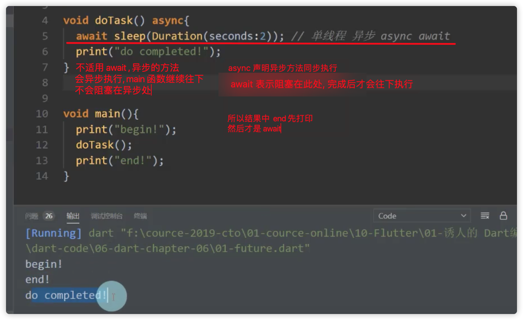
Task: Click line number 14 in the gutter
Action: click(42, 176)
